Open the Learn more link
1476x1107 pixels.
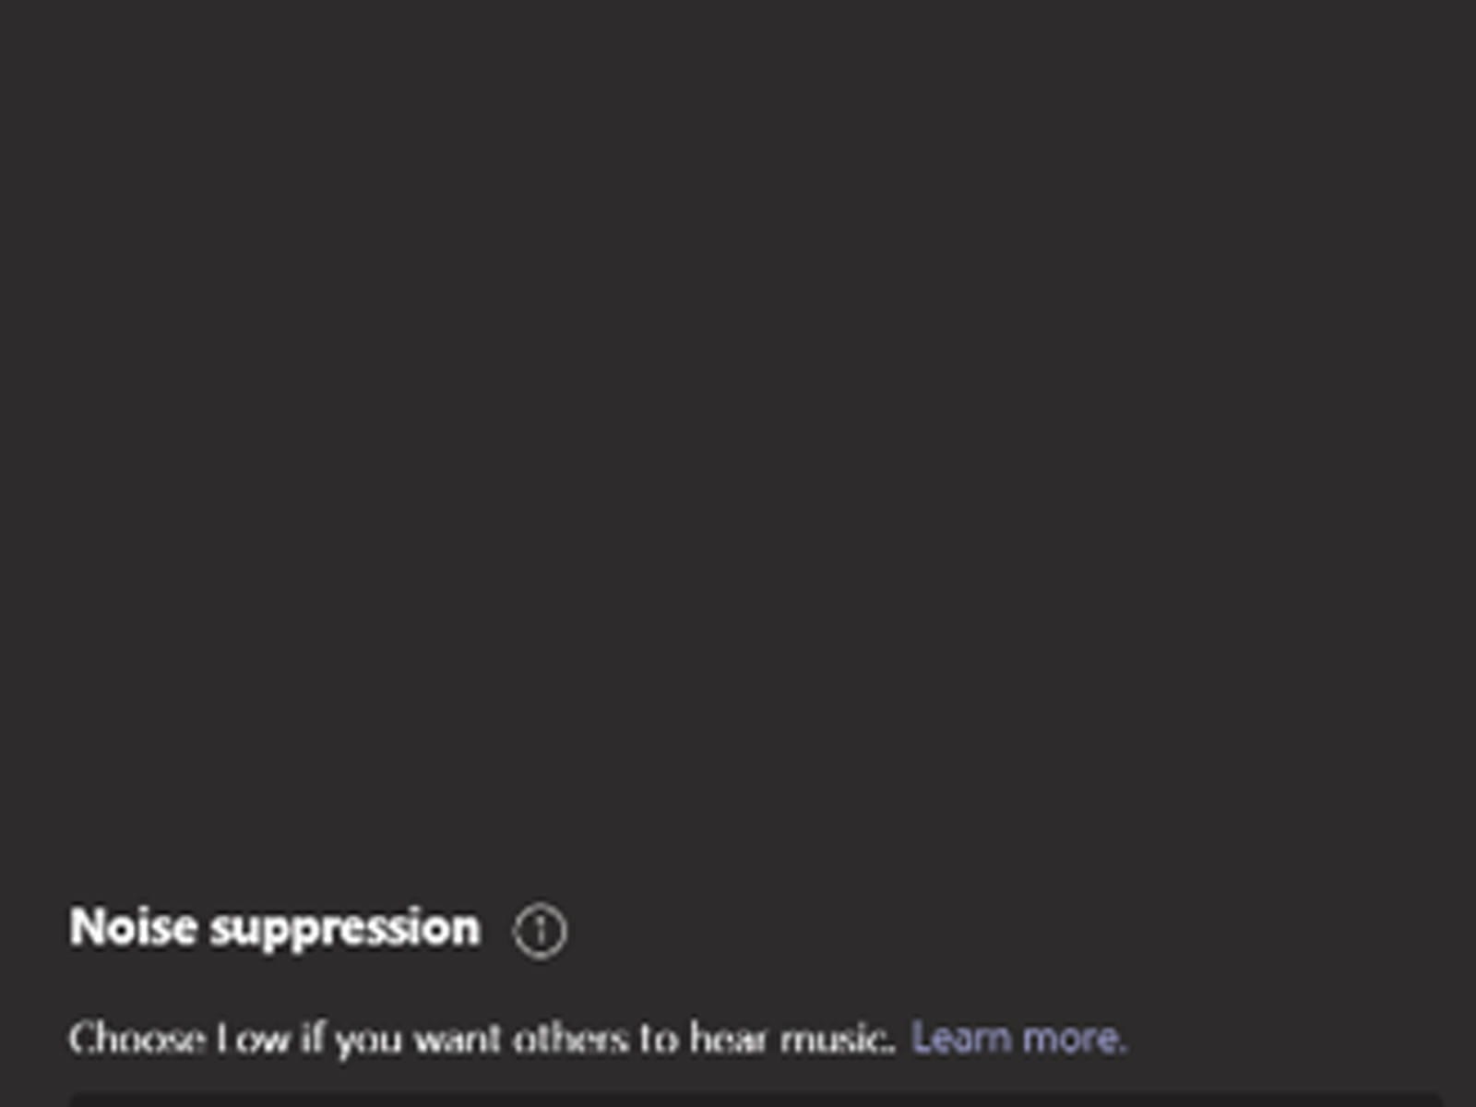1018,1039
